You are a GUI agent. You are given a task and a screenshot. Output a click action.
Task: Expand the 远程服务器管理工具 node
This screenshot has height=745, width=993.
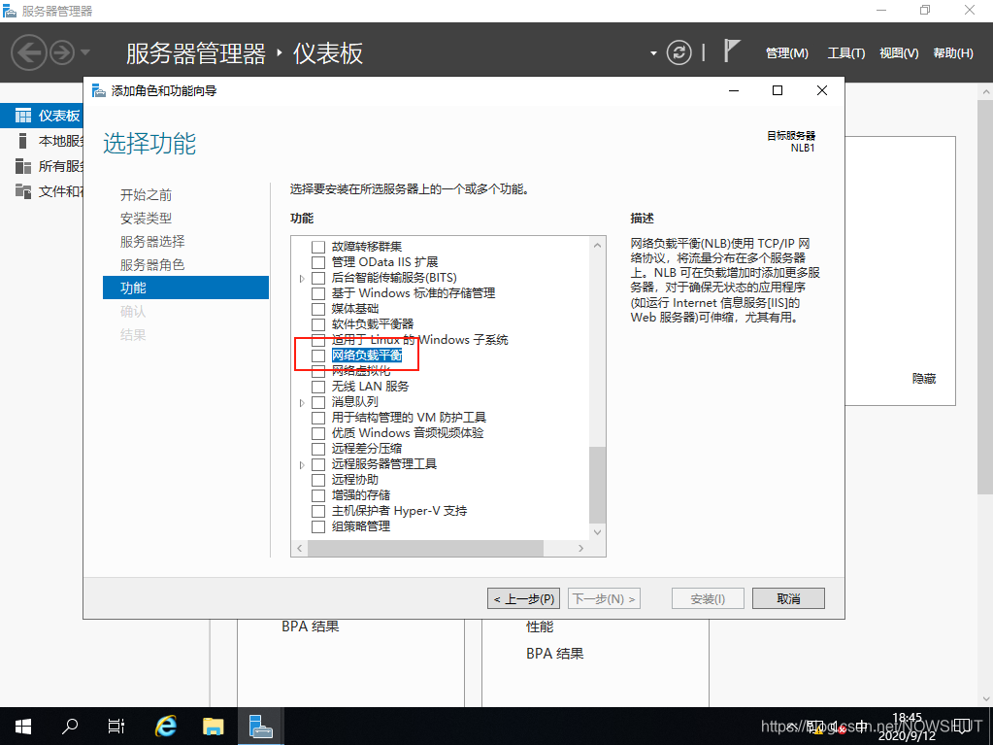(x=302, y=464)
